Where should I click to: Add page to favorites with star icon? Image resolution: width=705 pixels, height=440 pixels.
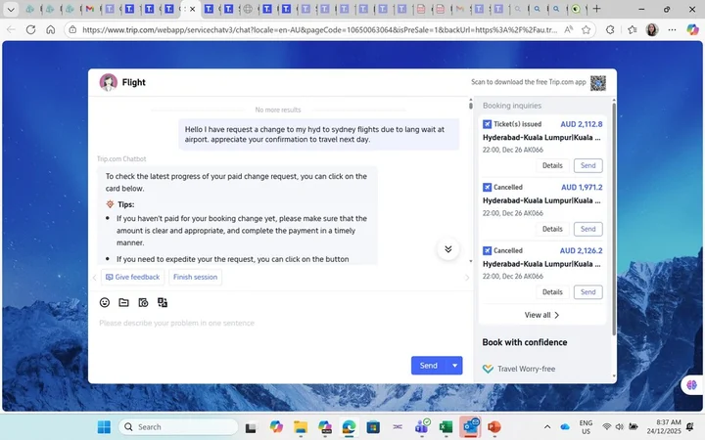pyautogui.click(x=633, y=29)
